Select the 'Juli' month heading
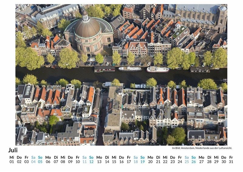The height and width of the screenshot is (172, 243). click(x=13, y=150)
